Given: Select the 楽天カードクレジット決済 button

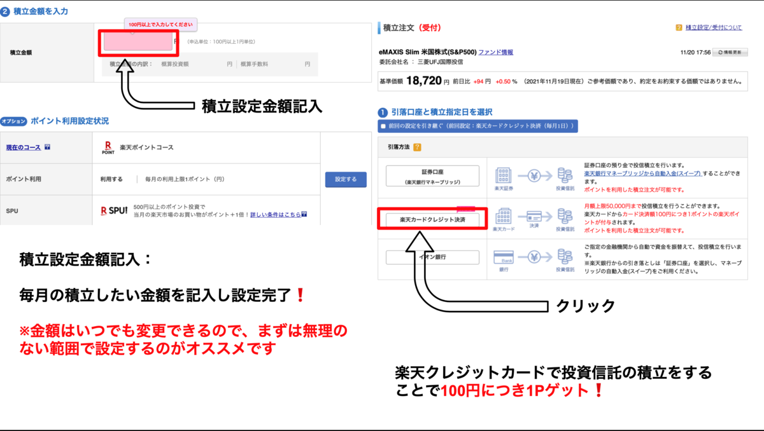Looking at the screenshot, I should pyautogui.click(x=432, y=219).
